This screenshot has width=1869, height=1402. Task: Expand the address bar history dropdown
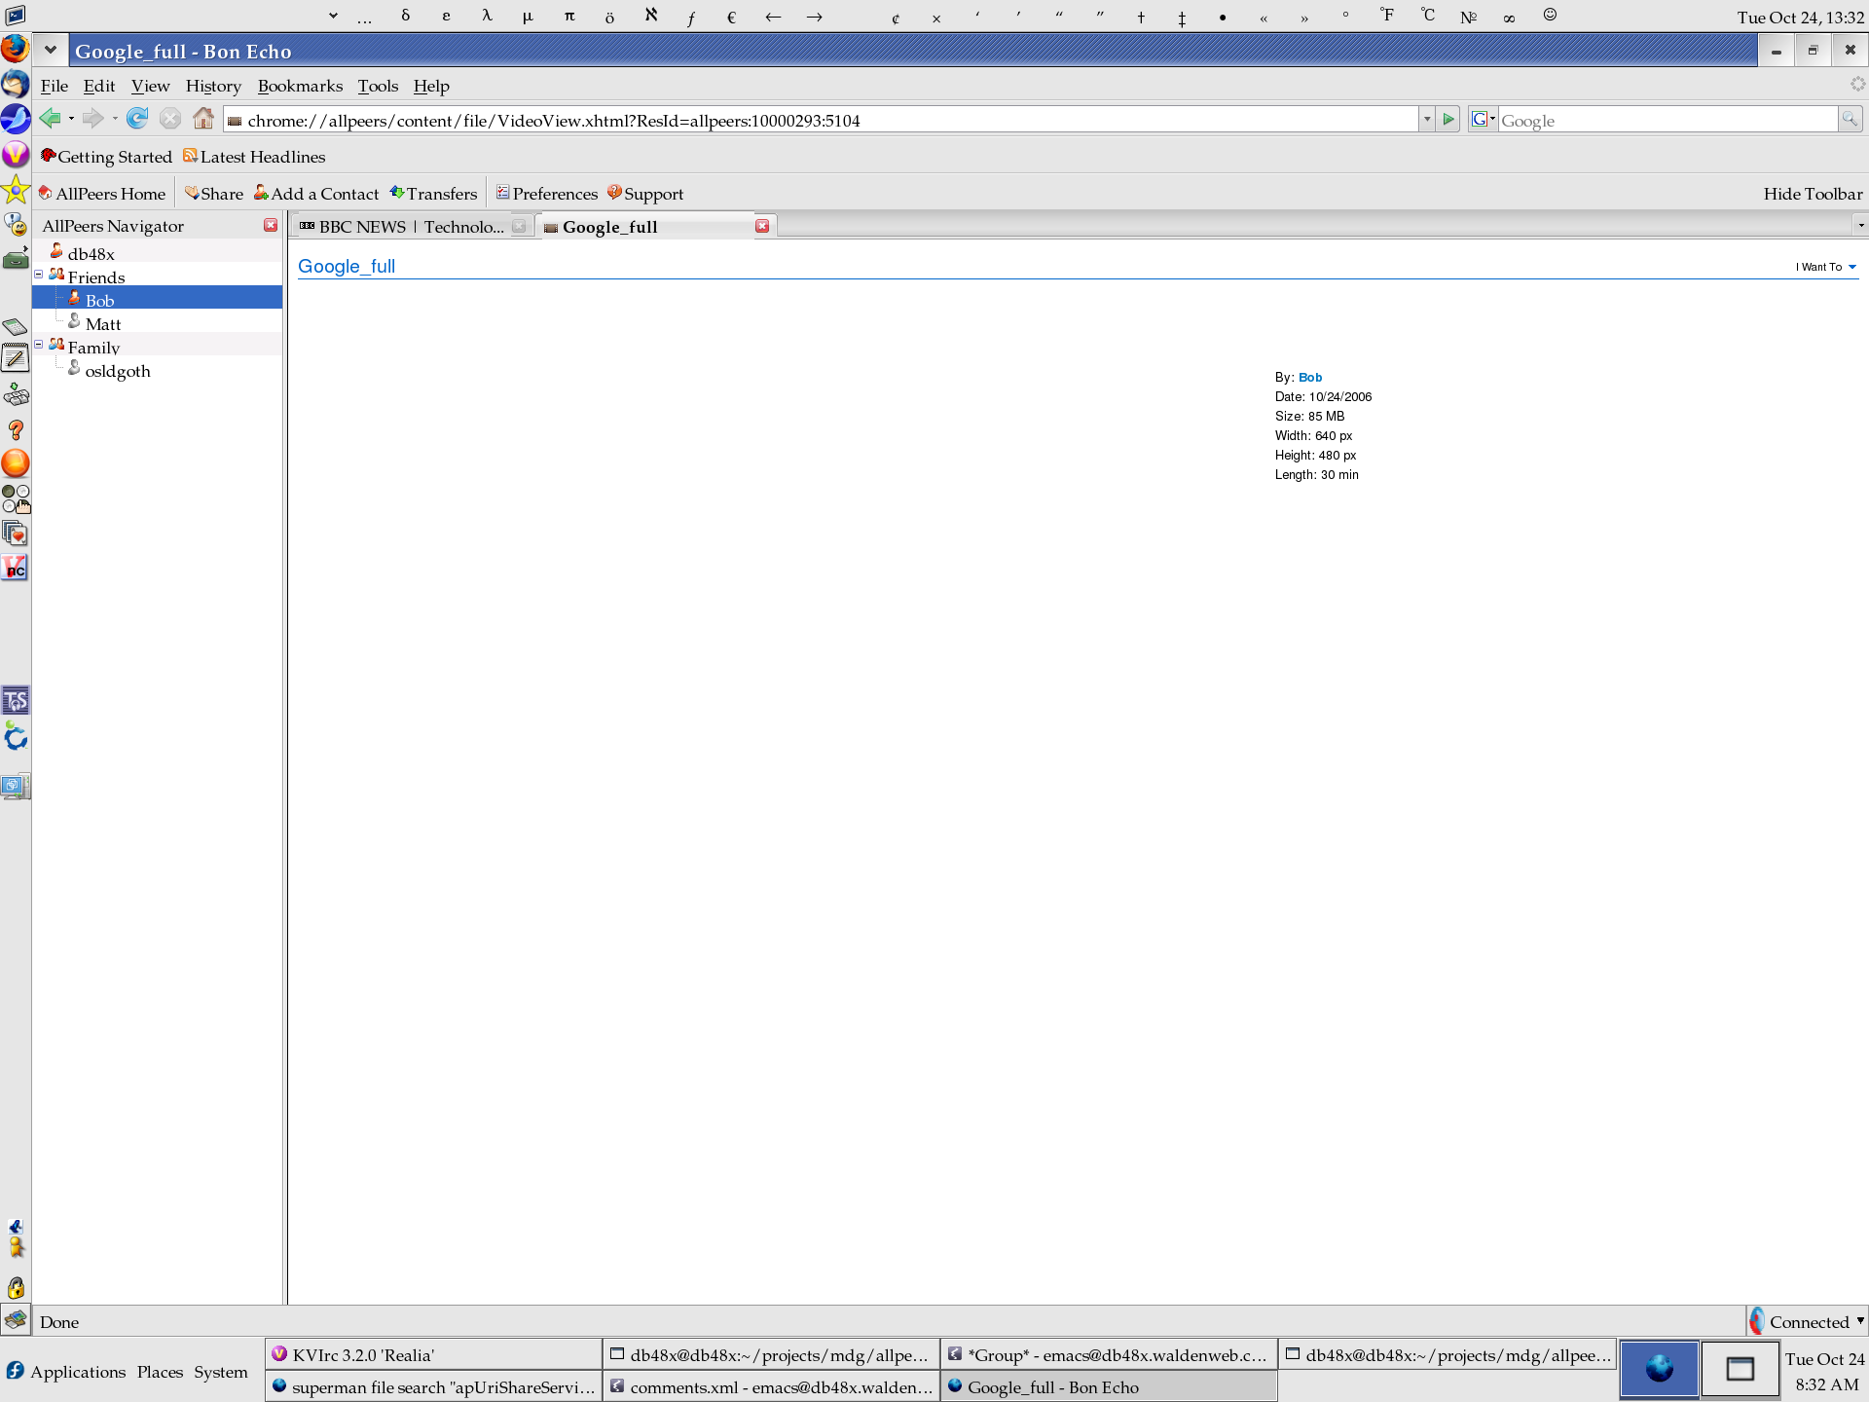pos(1427,119)
